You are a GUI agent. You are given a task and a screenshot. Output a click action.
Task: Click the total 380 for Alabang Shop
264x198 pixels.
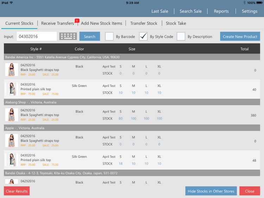pos(253,115)
